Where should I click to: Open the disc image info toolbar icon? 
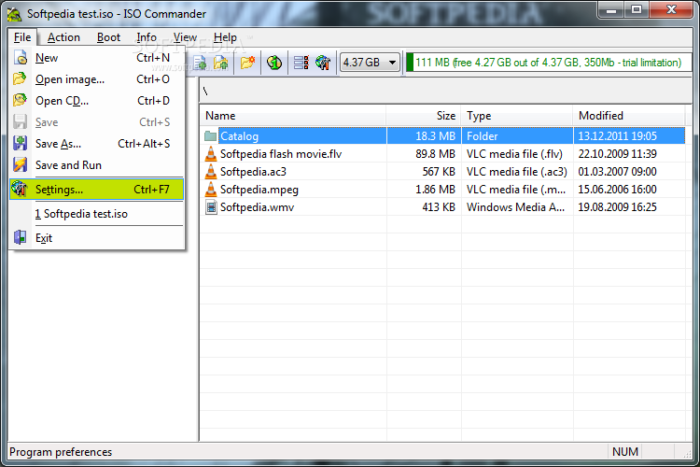pyautogui.click(x=274, y=63)
